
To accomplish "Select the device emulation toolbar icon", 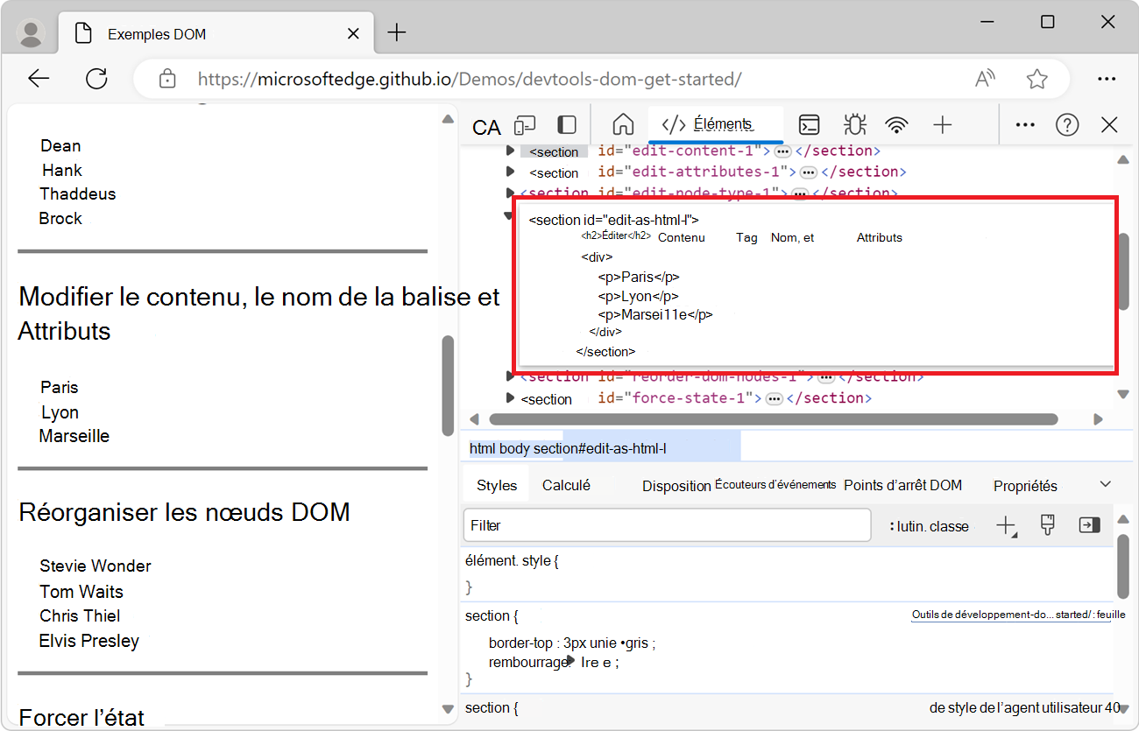I will coord(524,125).
